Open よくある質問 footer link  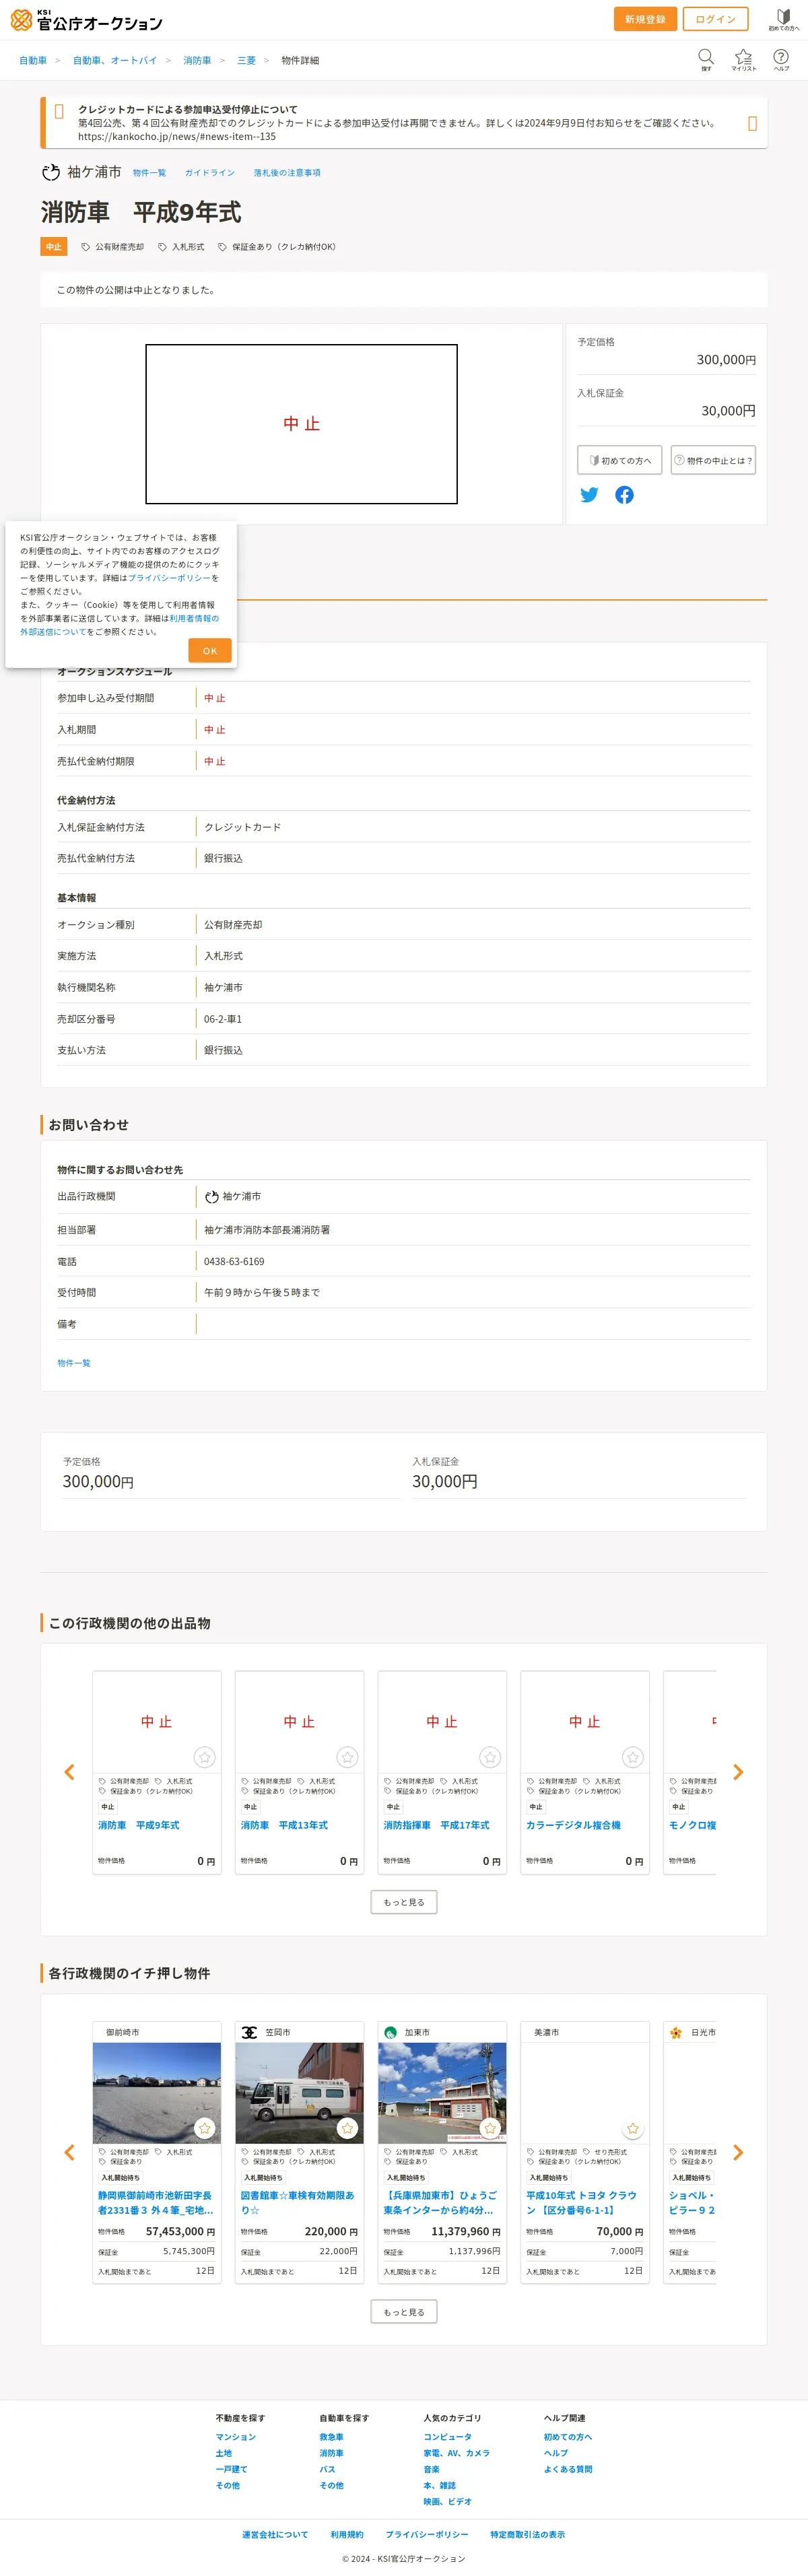coord(568,2469)
